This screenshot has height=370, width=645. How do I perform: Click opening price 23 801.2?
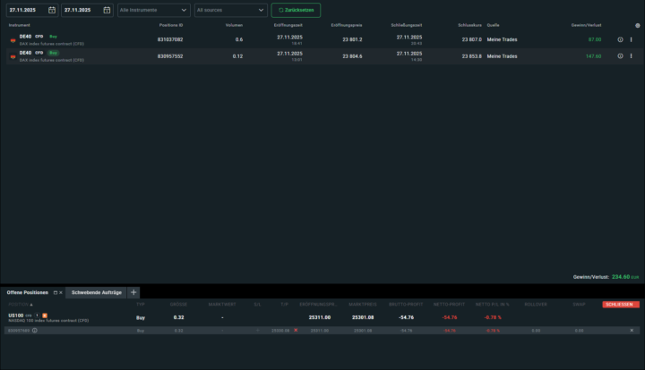[353, 40]
